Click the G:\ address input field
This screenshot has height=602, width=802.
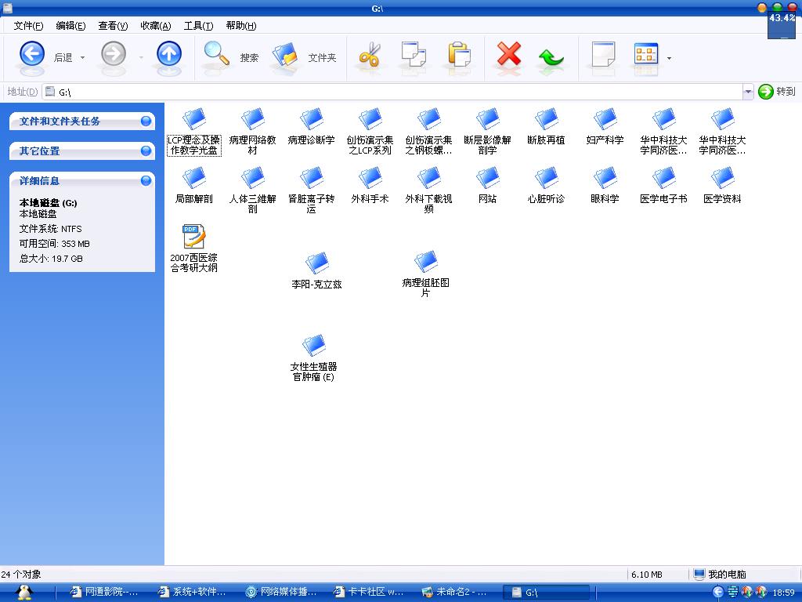(392, 92)
